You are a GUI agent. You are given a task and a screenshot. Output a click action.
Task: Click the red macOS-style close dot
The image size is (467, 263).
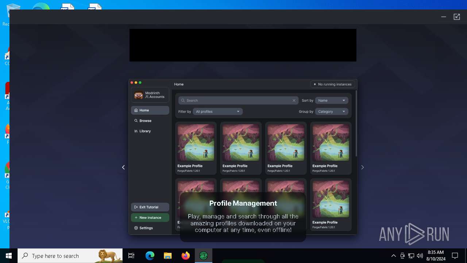coord(132,83)
